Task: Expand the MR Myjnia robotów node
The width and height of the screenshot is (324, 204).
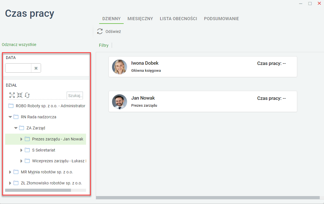Action: tap(10, 172)
